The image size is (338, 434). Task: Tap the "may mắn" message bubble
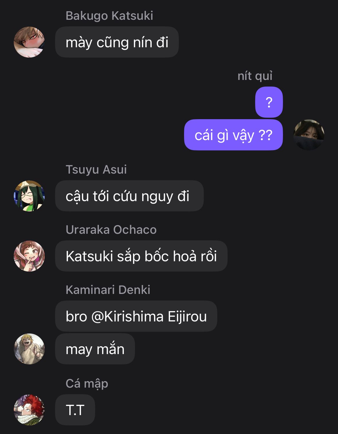tap(95, 349)
